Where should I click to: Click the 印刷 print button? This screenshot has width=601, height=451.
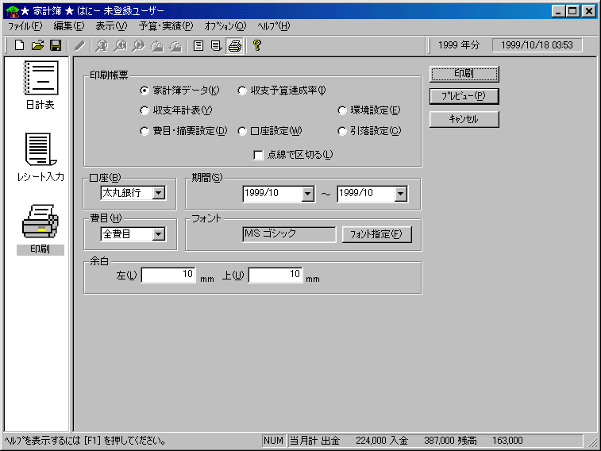click(464, 74)
